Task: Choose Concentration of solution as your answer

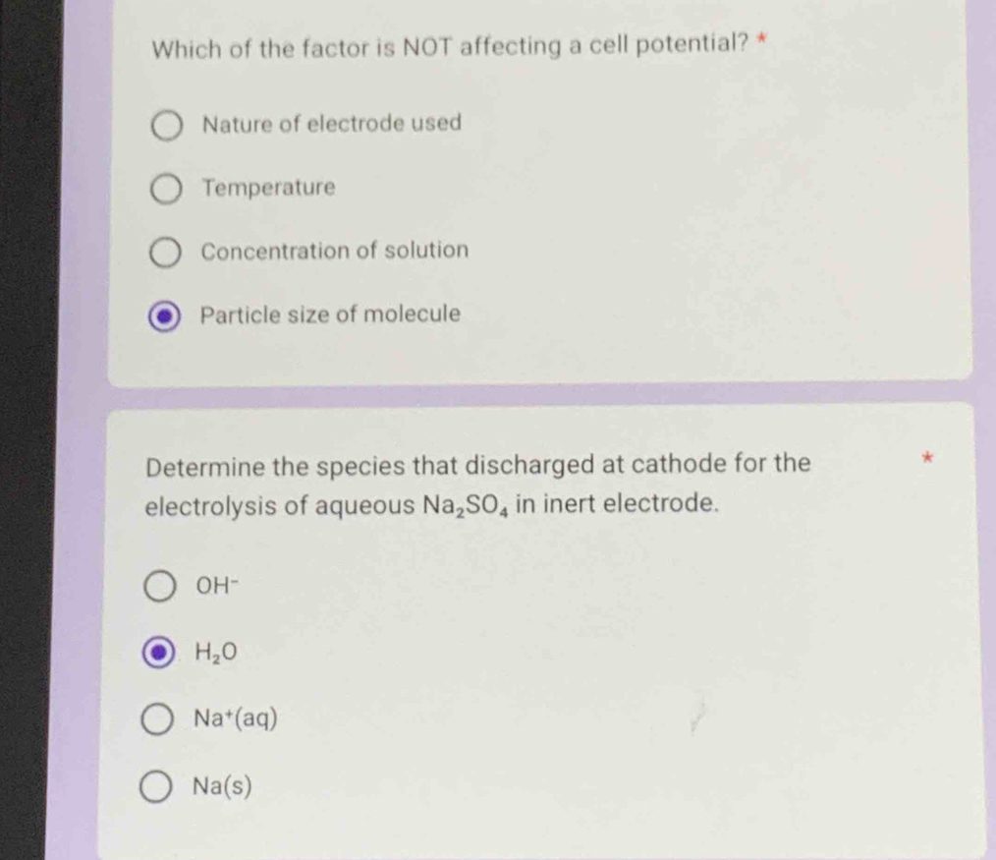Action: tap(167, 253)
